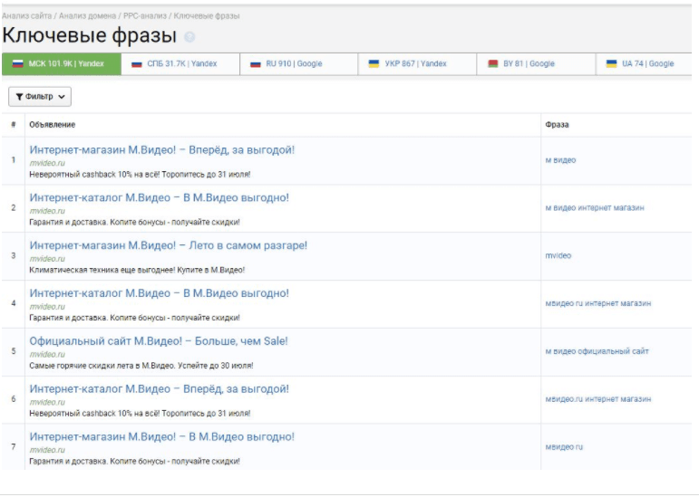699x497 pixels.
Task: Click the phrase 'м видео интернет магазин'
Action: tap(595, 208)
